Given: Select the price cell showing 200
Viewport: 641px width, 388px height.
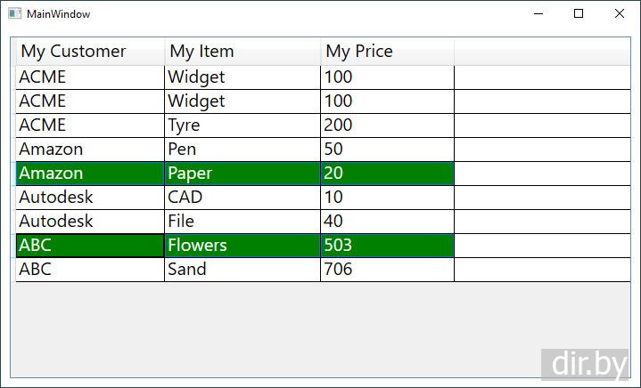Looking at the screenshot, I should tap(387, 125).
